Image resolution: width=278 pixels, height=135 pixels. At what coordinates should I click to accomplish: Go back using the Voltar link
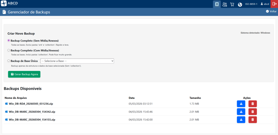(x=271, y=12)
